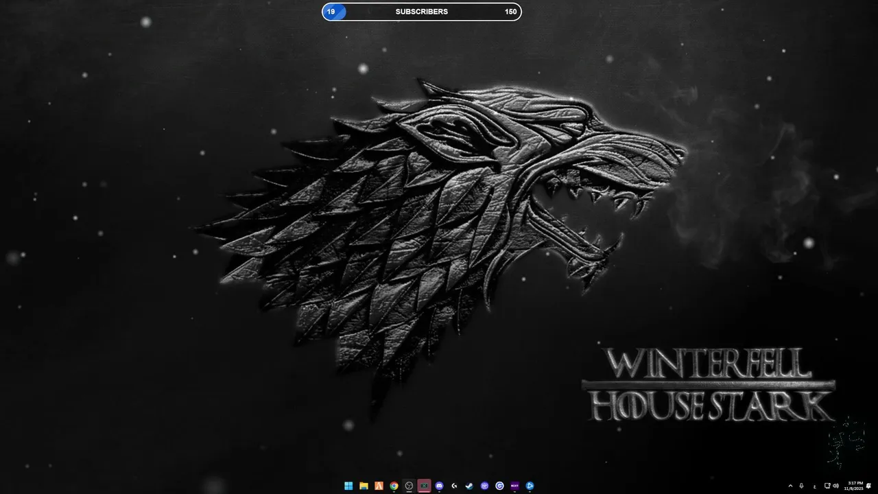Launch the orange app next to File Explorer
878x494 pixels.
[x=379, y=486]
